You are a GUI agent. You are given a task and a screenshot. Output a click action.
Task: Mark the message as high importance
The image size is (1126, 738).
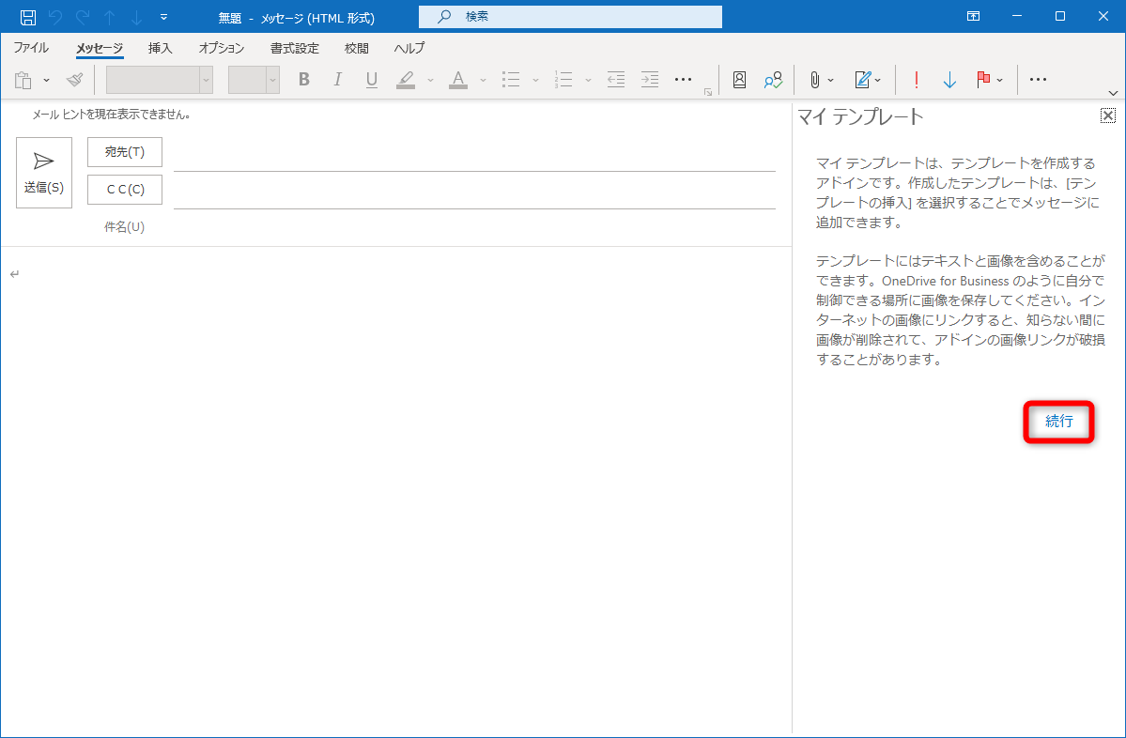tap(916, 79)
